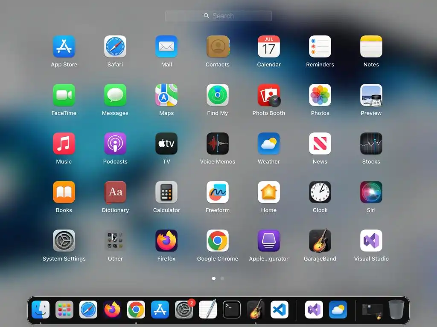Launch Firefox from Launchpad grid
Screen dimensions: 437x327
click(166, 241)
